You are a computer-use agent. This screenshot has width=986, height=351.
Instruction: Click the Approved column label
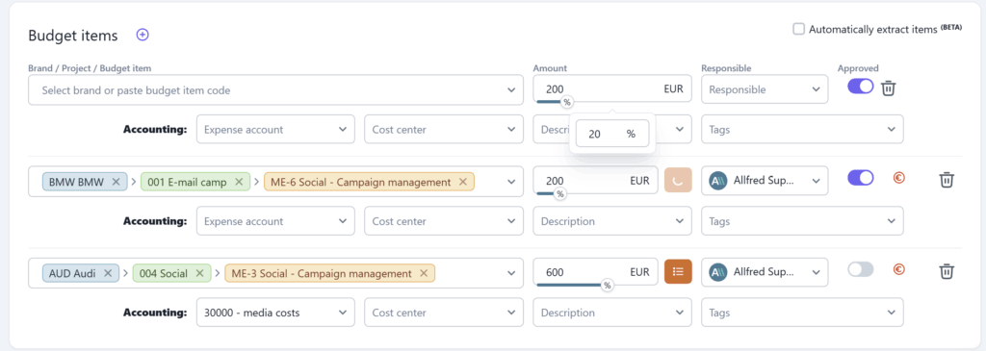pyautogui.click(x=858, y=68)
